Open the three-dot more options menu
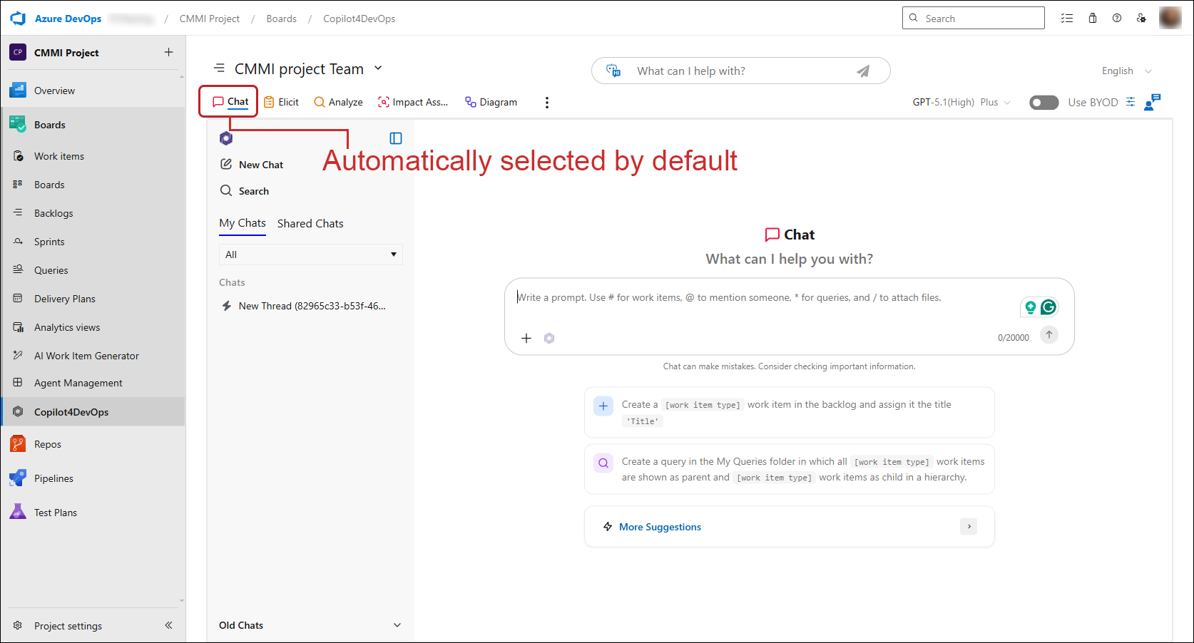The width and height of the screenshot is (1194, 643). tap(547, 103)
